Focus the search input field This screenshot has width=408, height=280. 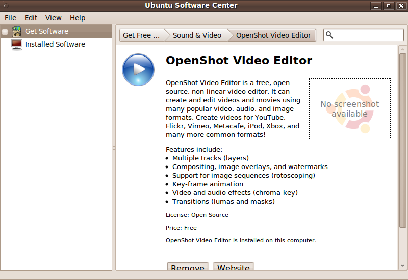click(368, 35)
